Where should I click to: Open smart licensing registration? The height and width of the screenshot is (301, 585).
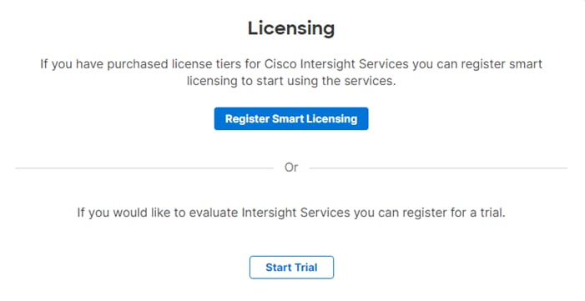coord(291,118)
